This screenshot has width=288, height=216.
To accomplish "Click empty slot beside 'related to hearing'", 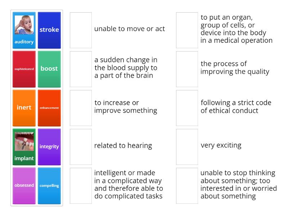I will [81, 147].
